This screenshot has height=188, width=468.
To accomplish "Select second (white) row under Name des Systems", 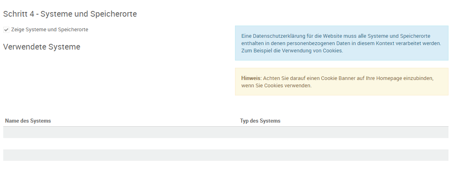I will tap(121, 144).
